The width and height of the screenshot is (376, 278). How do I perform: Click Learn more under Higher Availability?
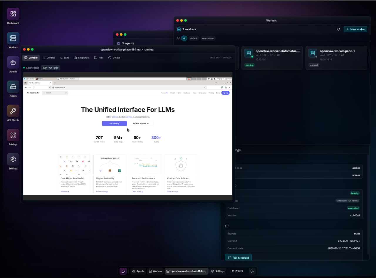coord(102,192)
